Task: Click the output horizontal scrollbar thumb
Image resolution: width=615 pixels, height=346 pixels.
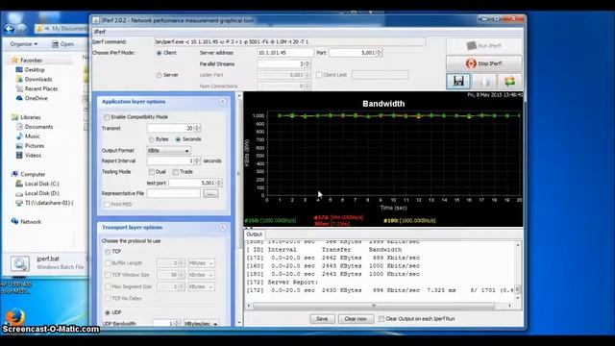Action: [x=374, y=306]
